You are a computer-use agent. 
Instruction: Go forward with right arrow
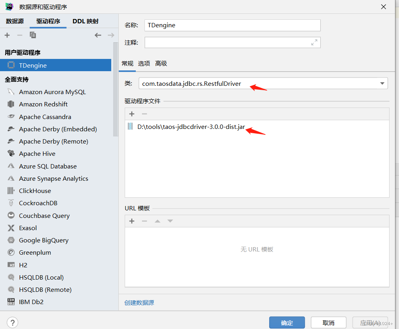(111, 35)
